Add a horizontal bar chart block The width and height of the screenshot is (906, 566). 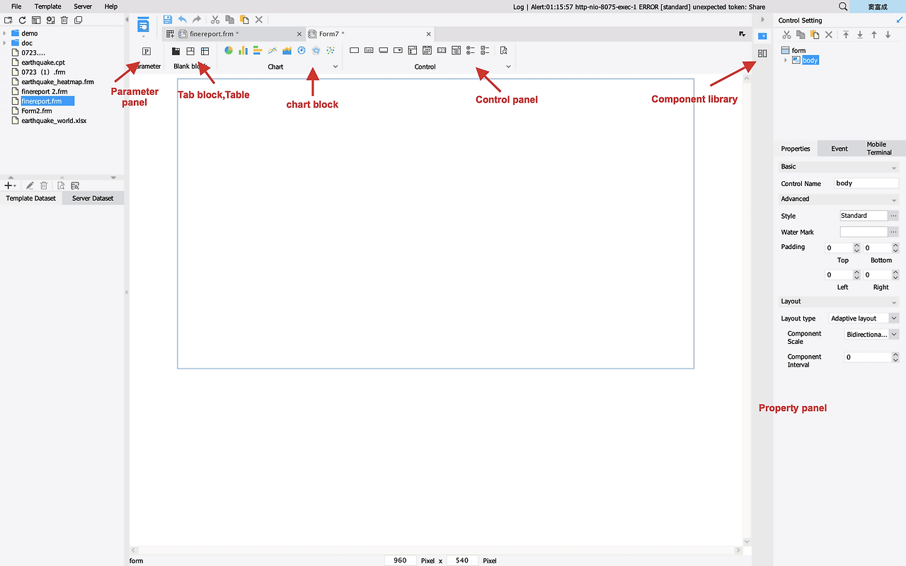[258, 50]
